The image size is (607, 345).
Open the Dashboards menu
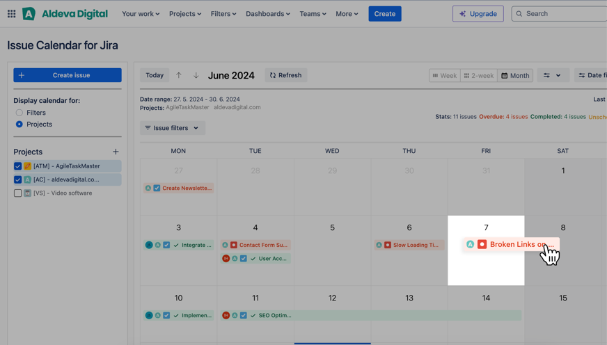click(268, 14)
